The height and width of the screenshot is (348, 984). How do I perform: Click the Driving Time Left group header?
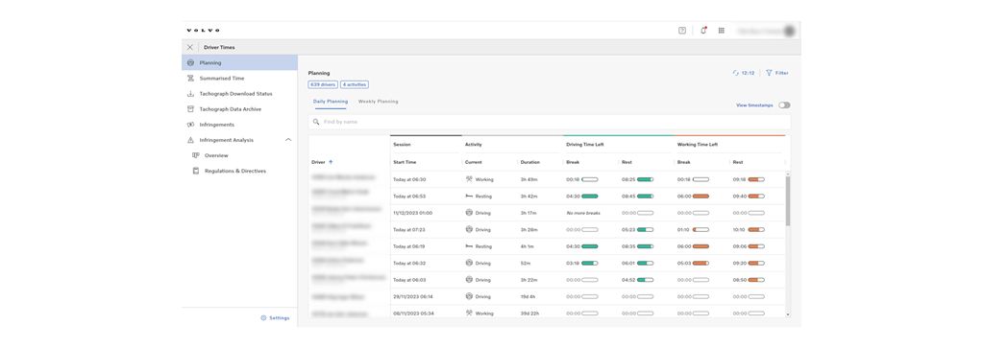click(584, 145)
